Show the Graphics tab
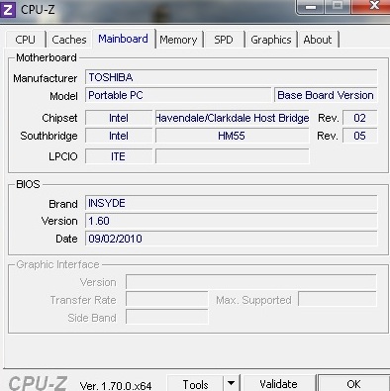Image resolution: width=390 pixels, height=391 pixels. click(x=271, y=40)
